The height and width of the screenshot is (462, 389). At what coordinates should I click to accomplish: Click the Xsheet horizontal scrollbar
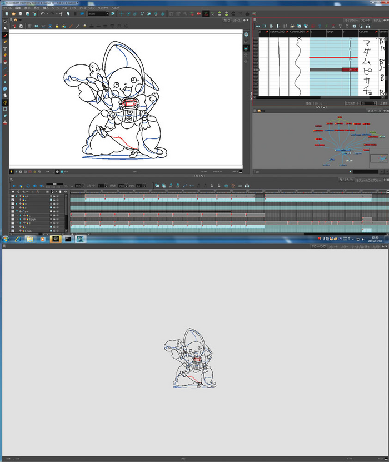tap(320, 97)
